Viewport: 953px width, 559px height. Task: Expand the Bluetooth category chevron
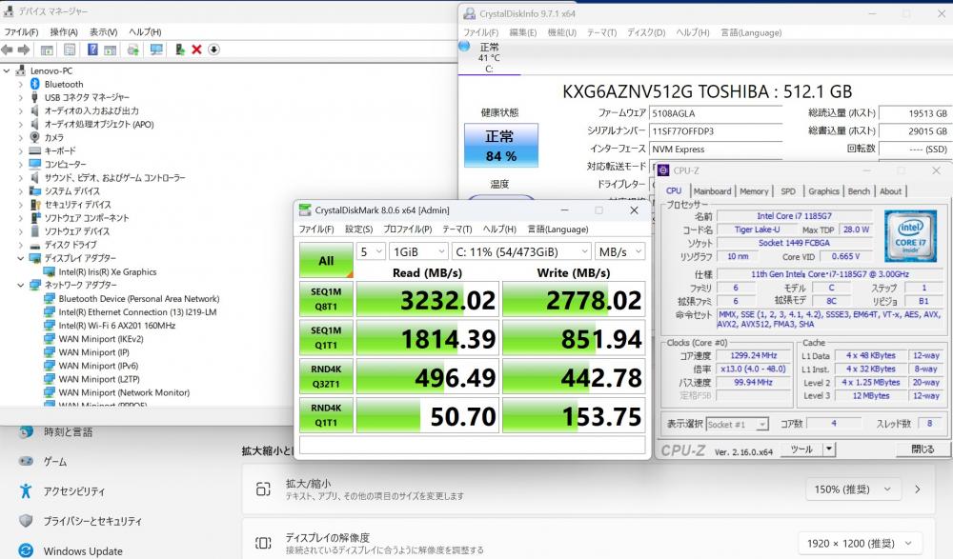(x=21, y=84)
